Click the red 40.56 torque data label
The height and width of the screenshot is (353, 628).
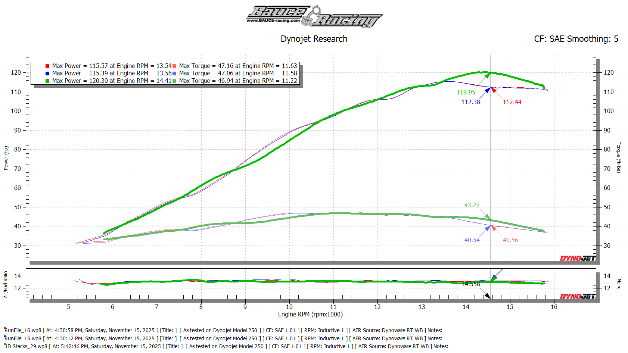510,240
